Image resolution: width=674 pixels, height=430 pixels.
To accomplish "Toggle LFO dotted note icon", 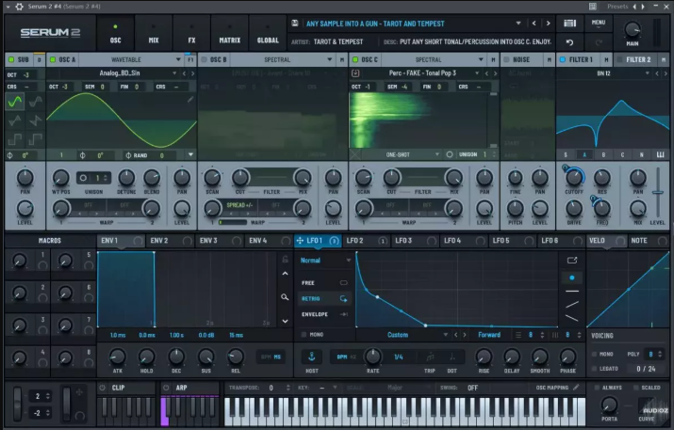I will (x=452, y=357).
